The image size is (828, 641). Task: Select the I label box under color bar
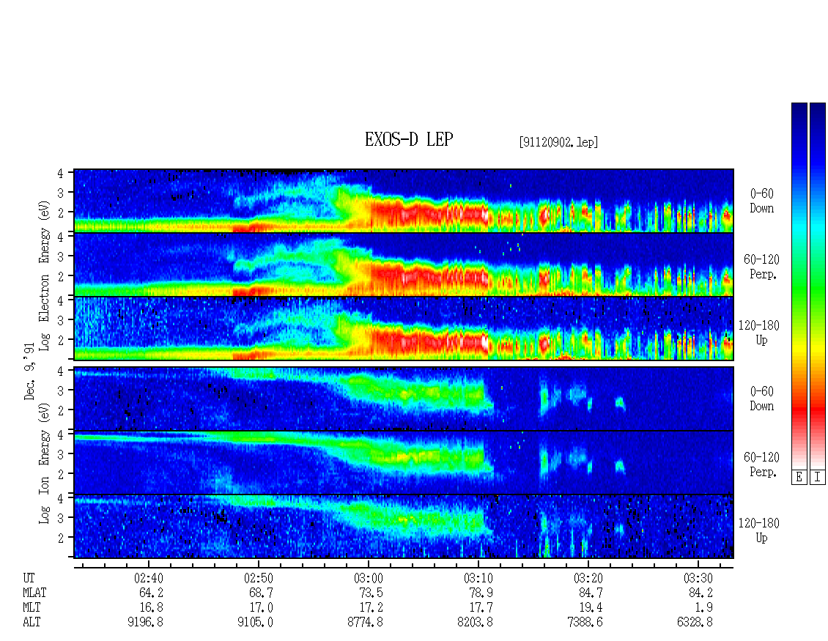[818, 478]
